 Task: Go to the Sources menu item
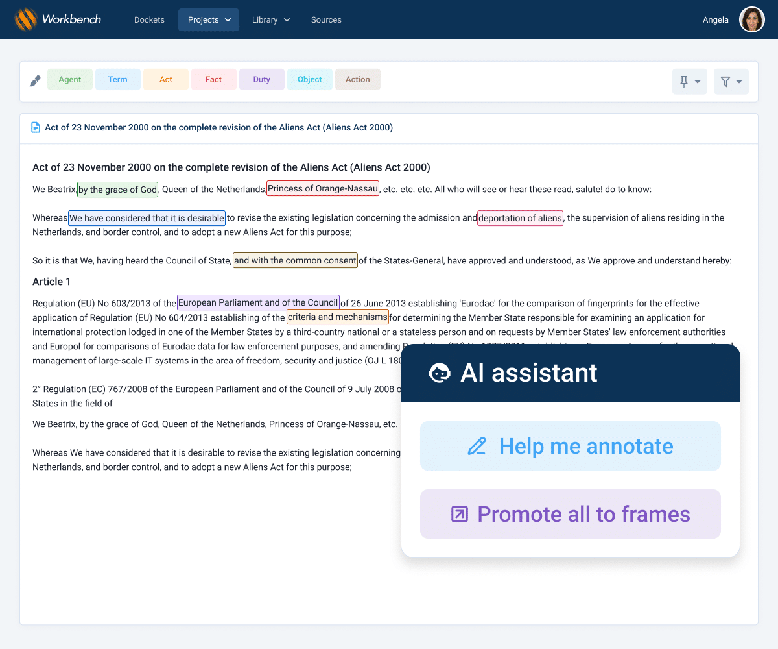coord(326,20)
